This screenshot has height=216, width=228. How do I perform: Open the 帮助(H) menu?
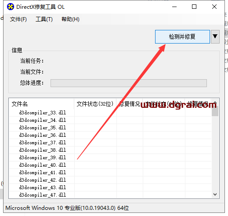[x=70, y=19]
